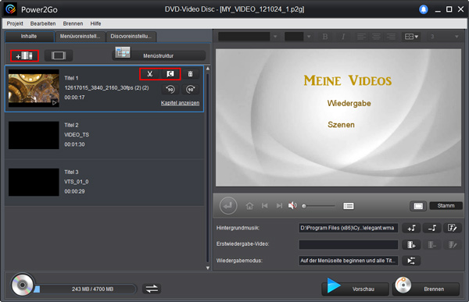Go to home menu page icon
This screenshot has height=302, width=469.
pyautogui.click(x=249, y=206)
